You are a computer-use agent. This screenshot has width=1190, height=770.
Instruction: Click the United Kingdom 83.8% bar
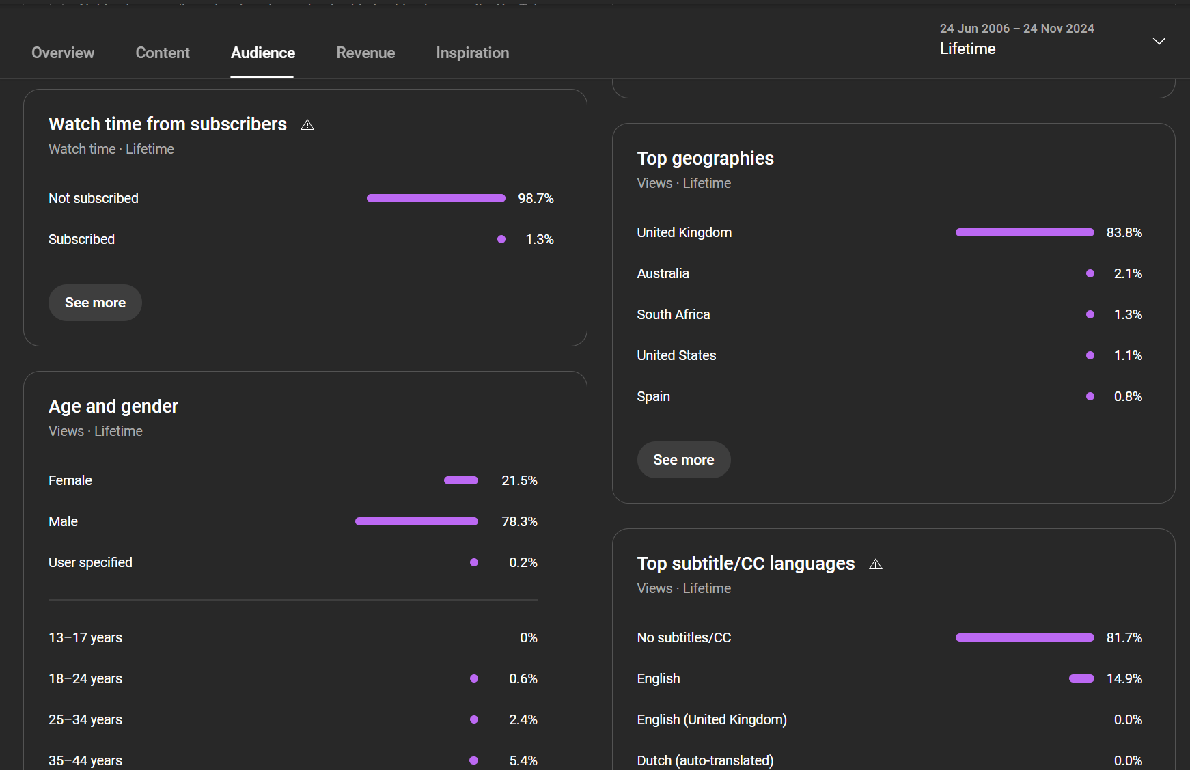(x=1025, y=232)
